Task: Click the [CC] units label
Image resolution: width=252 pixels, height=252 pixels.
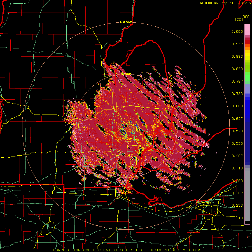Action: (x=239, y=19)
